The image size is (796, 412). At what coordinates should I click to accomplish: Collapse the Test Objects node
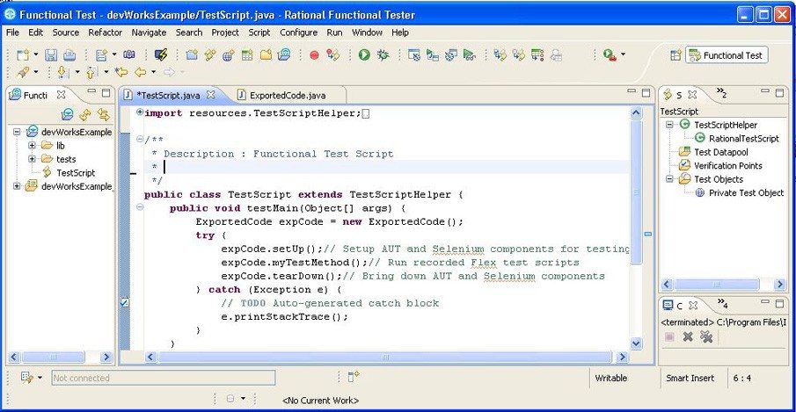point(669,179)
